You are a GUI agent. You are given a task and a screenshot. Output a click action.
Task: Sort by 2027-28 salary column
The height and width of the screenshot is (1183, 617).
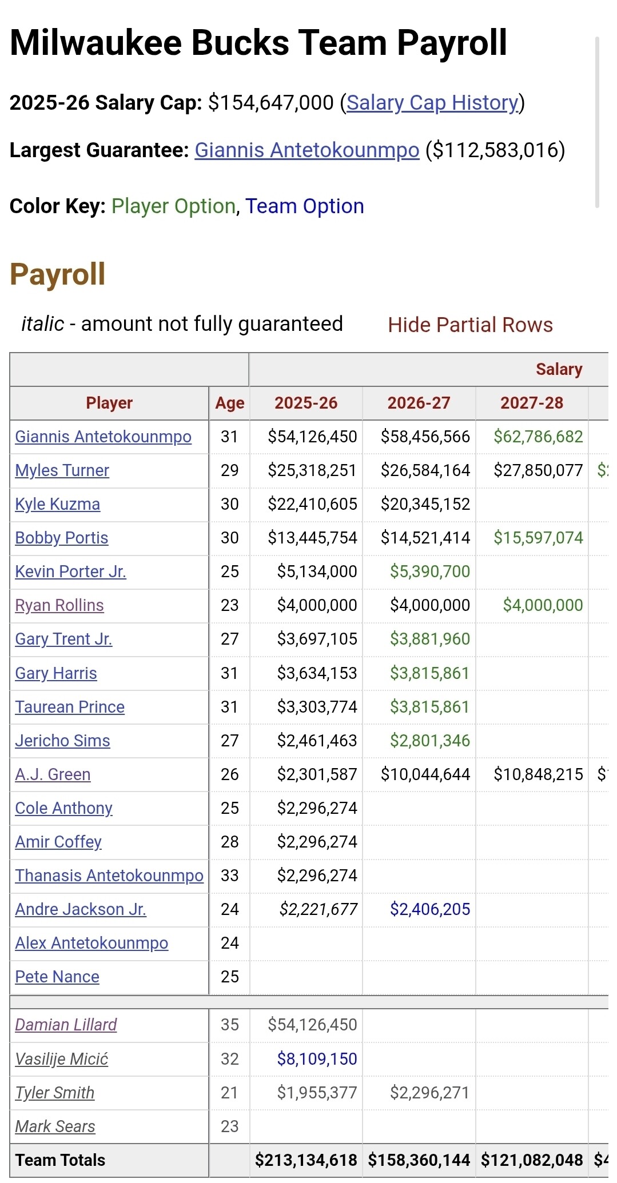[x=532, y=403]
